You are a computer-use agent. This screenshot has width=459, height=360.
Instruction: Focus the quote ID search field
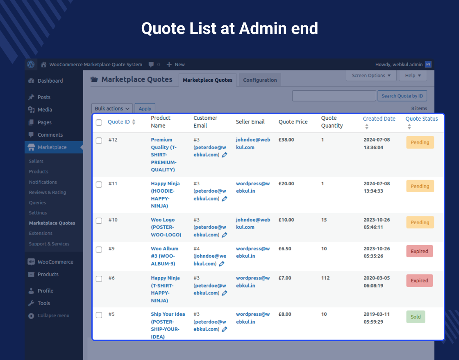point(334,96)
